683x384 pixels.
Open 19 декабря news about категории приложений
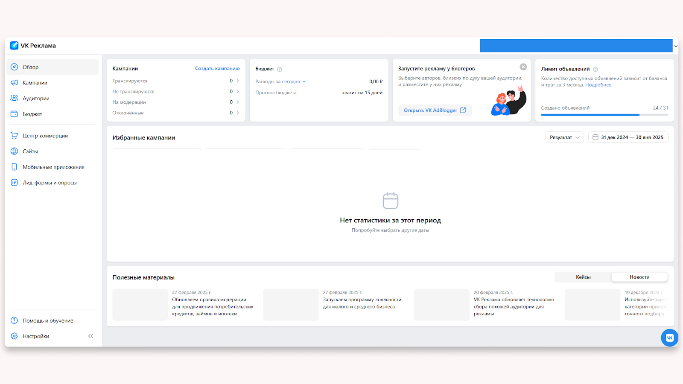[646, 307]
